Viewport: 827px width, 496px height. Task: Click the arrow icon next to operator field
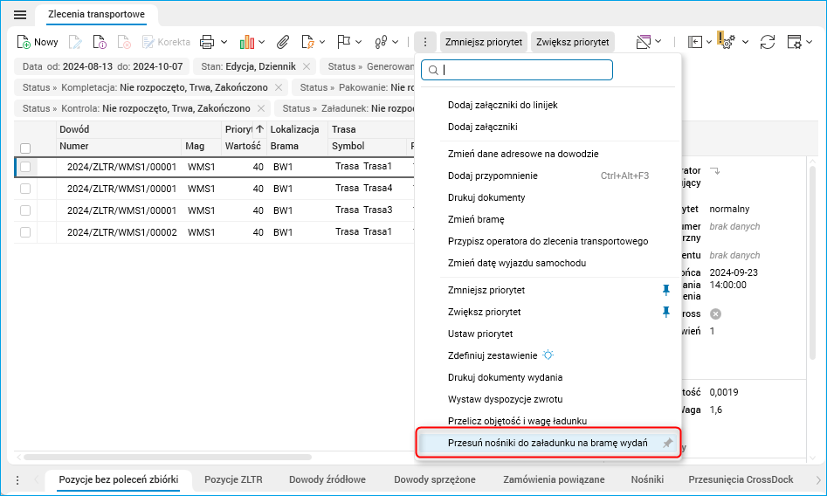click(x=714, y=171)
